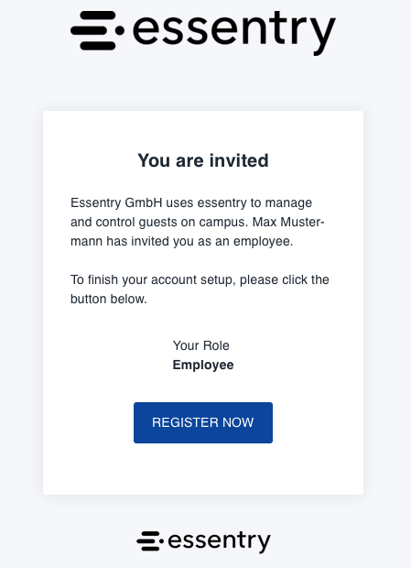This screenshot has width=411, height=568.
Task: Click 'mann has invited you' line of text
Action: point(132,241)
